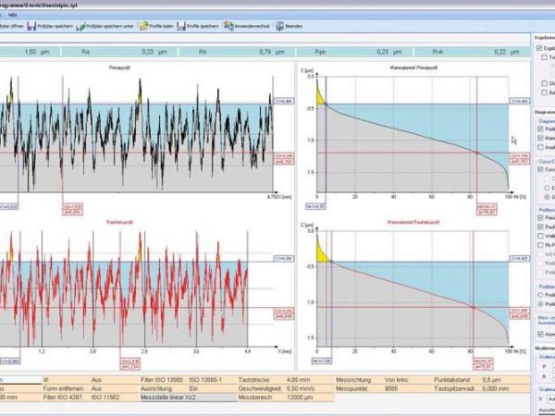Select the Messstelle linear Xz2 cell

coord(189,398)
